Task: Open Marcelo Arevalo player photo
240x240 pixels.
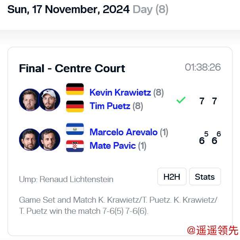Action: click(30, 139)
